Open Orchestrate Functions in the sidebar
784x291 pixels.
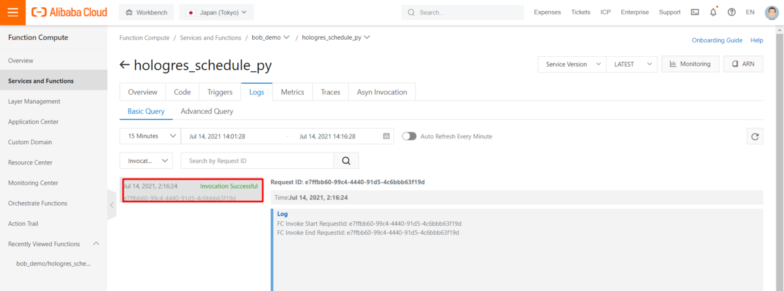pyautogui.click(x=54, y=203)
